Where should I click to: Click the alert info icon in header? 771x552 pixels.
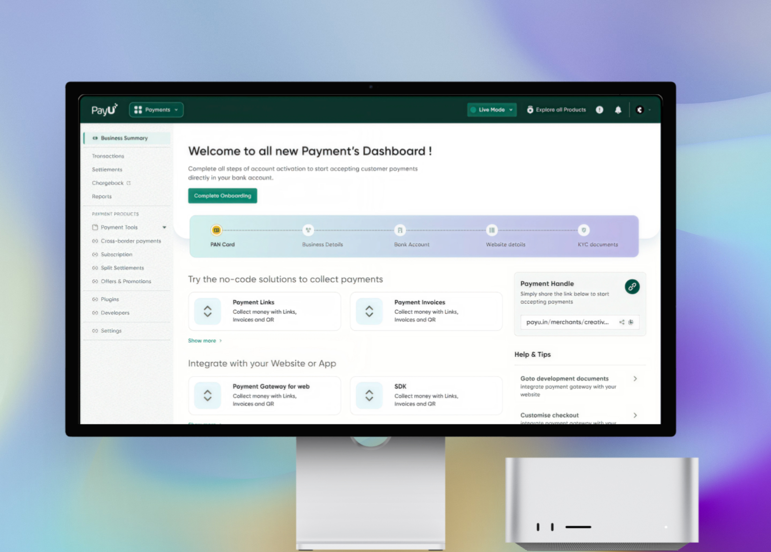tap(600, 110)
